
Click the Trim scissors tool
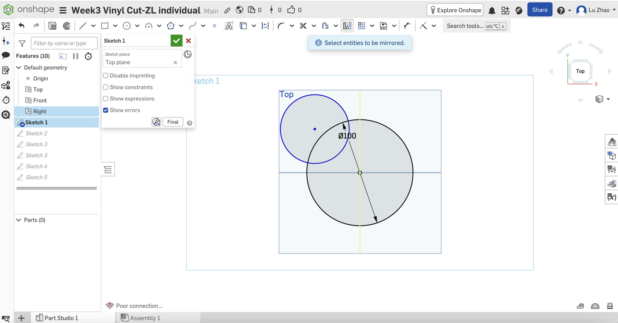tap(303, 26)
